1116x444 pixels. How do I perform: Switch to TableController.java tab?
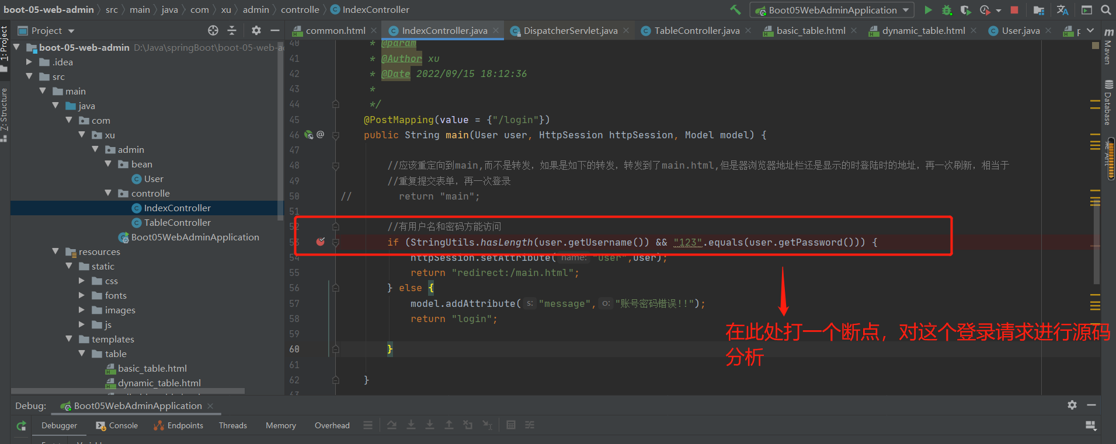[x=696, y=30]
